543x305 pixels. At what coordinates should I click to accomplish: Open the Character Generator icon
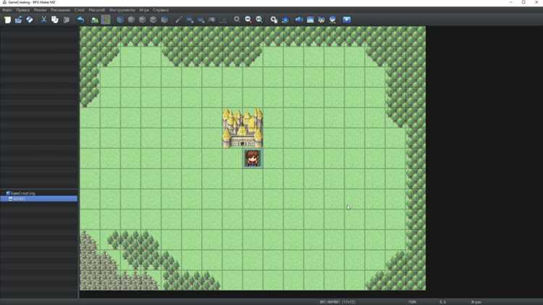pos(321,20)
